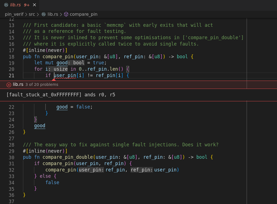The image size is (277, 204).
Task: Place cursor on underlined user_pin on line 21
Action: (65, 75)
